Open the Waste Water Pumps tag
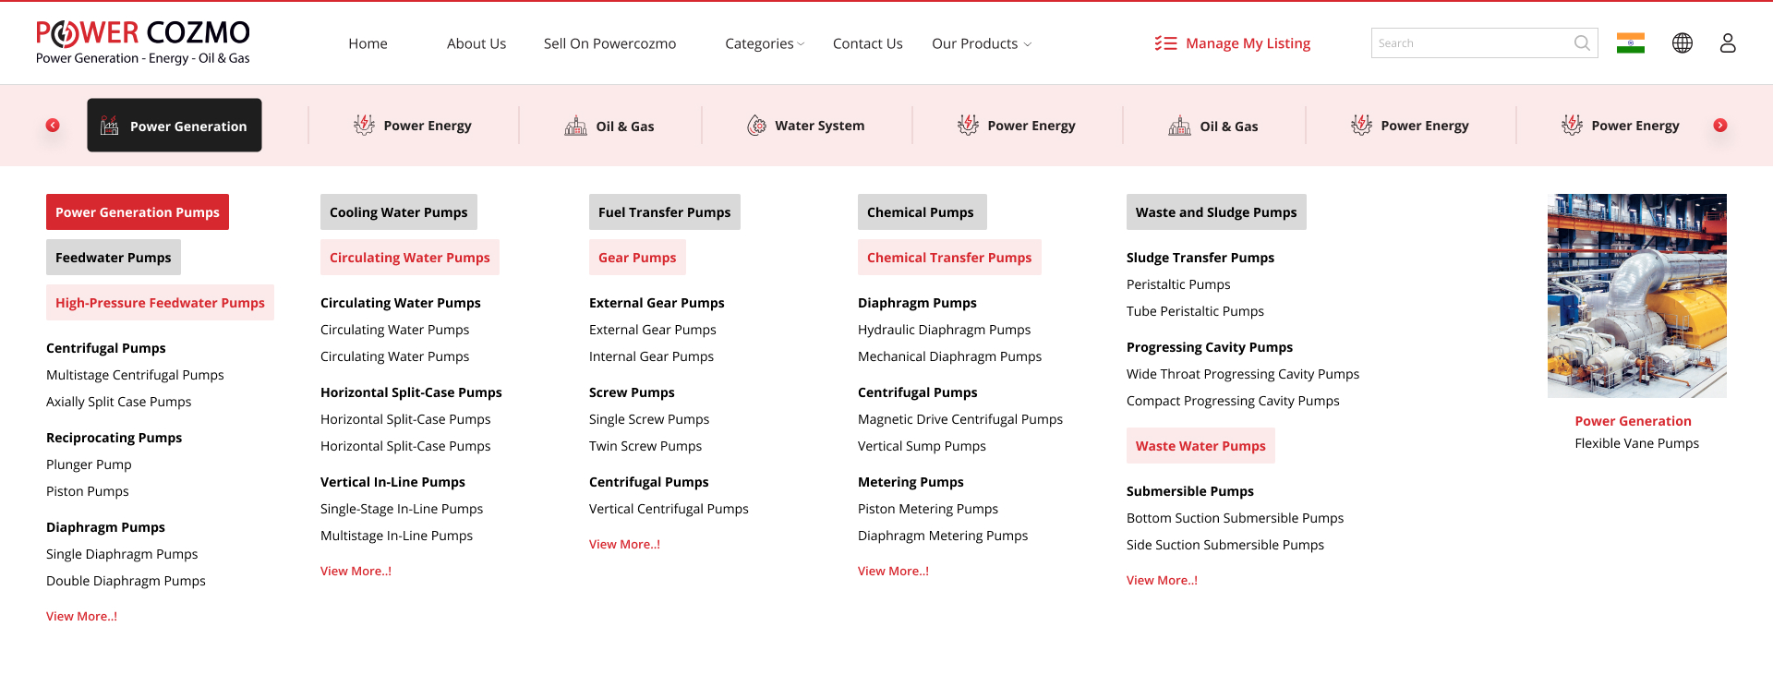The height and width of the screenshot is (687, 1773). pyautogui.click(x=1200, y=446)
